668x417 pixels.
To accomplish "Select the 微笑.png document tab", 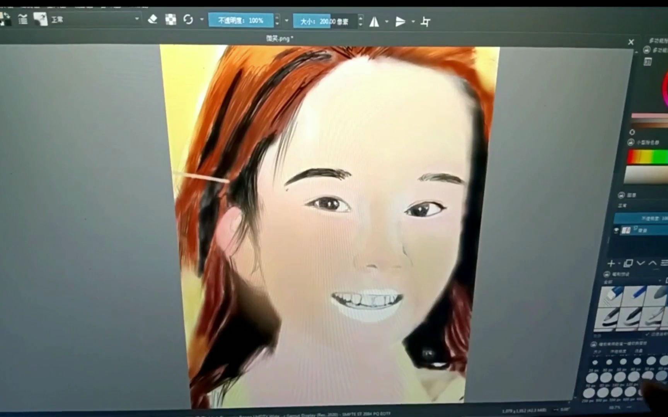I will point(279,38).
